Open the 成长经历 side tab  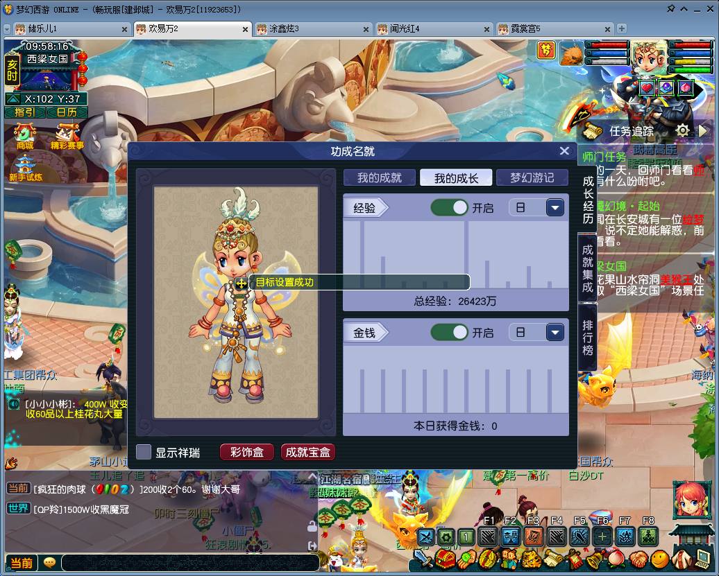pyautogui.click(x=588, y=200)
